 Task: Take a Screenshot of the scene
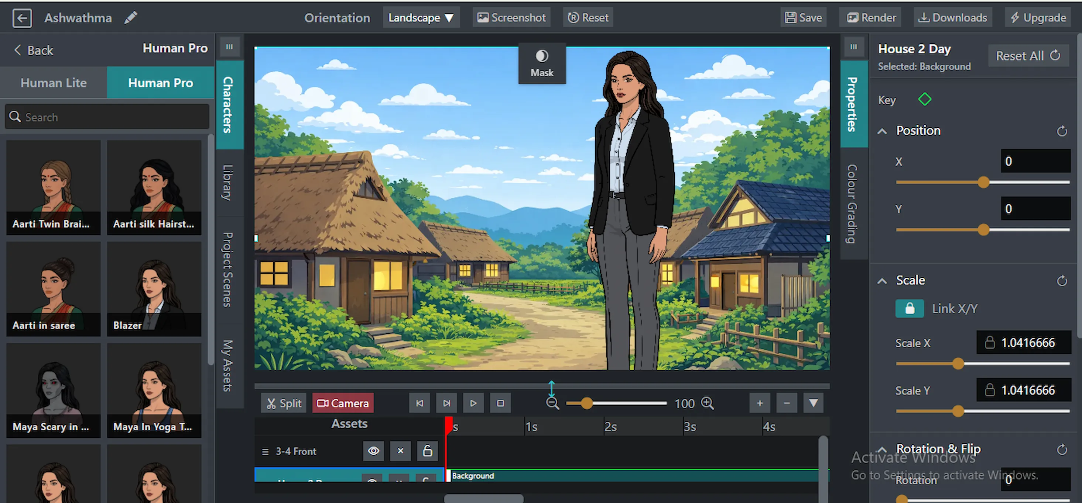511,18
